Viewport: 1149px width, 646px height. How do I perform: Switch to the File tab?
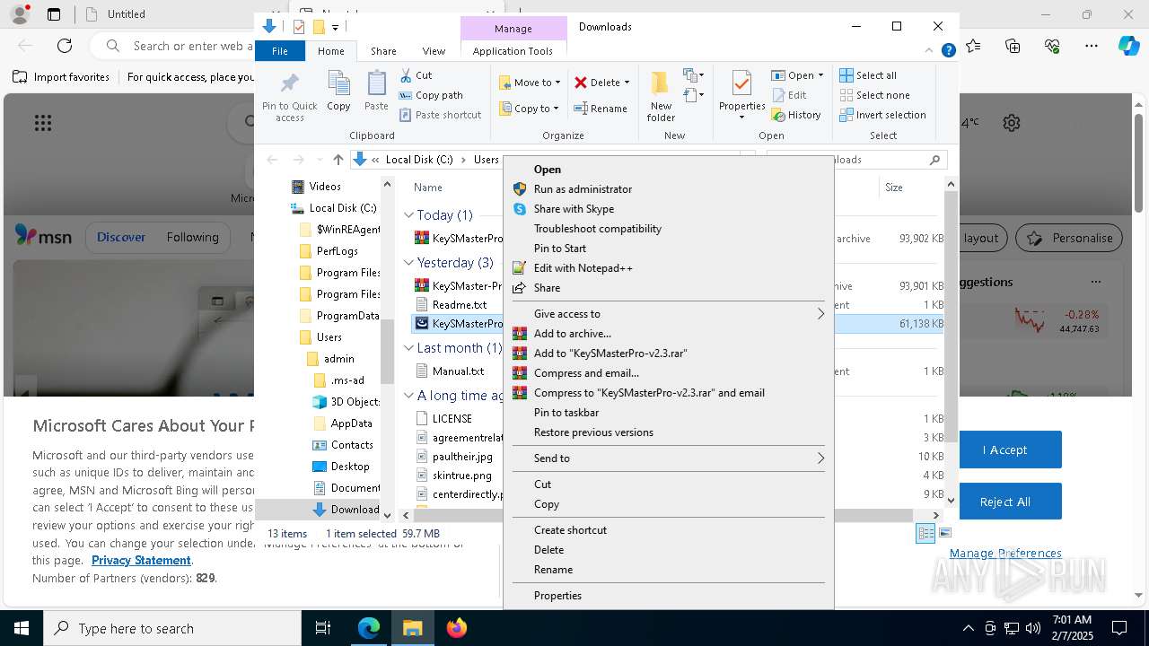tap(280, 51)
